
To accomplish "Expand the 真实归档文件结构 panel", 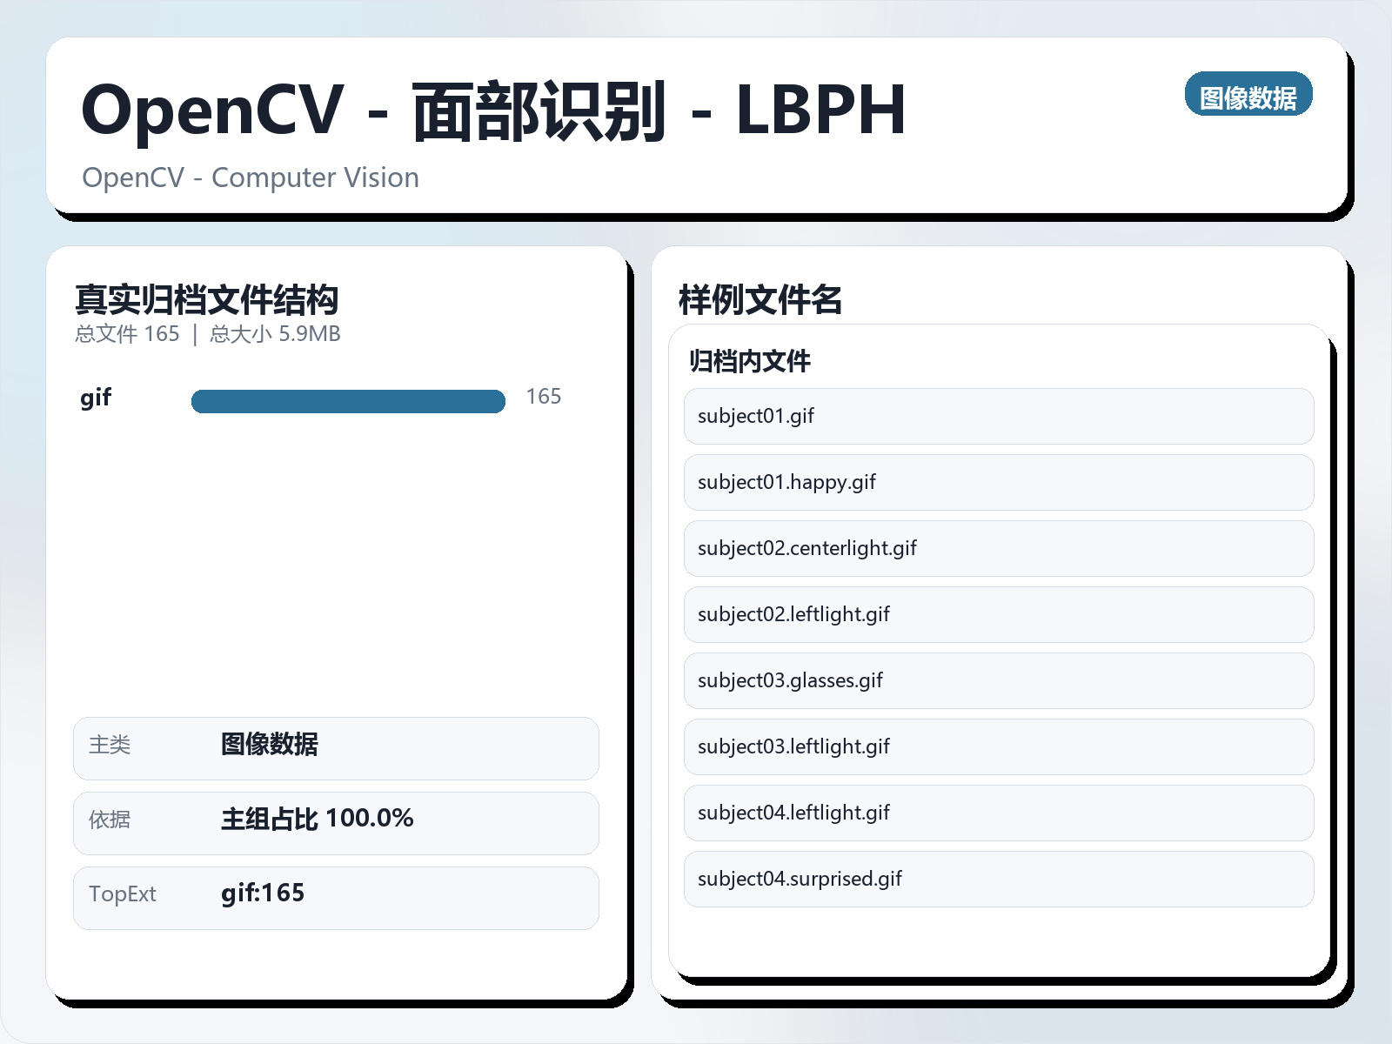I will coord(207,303).
